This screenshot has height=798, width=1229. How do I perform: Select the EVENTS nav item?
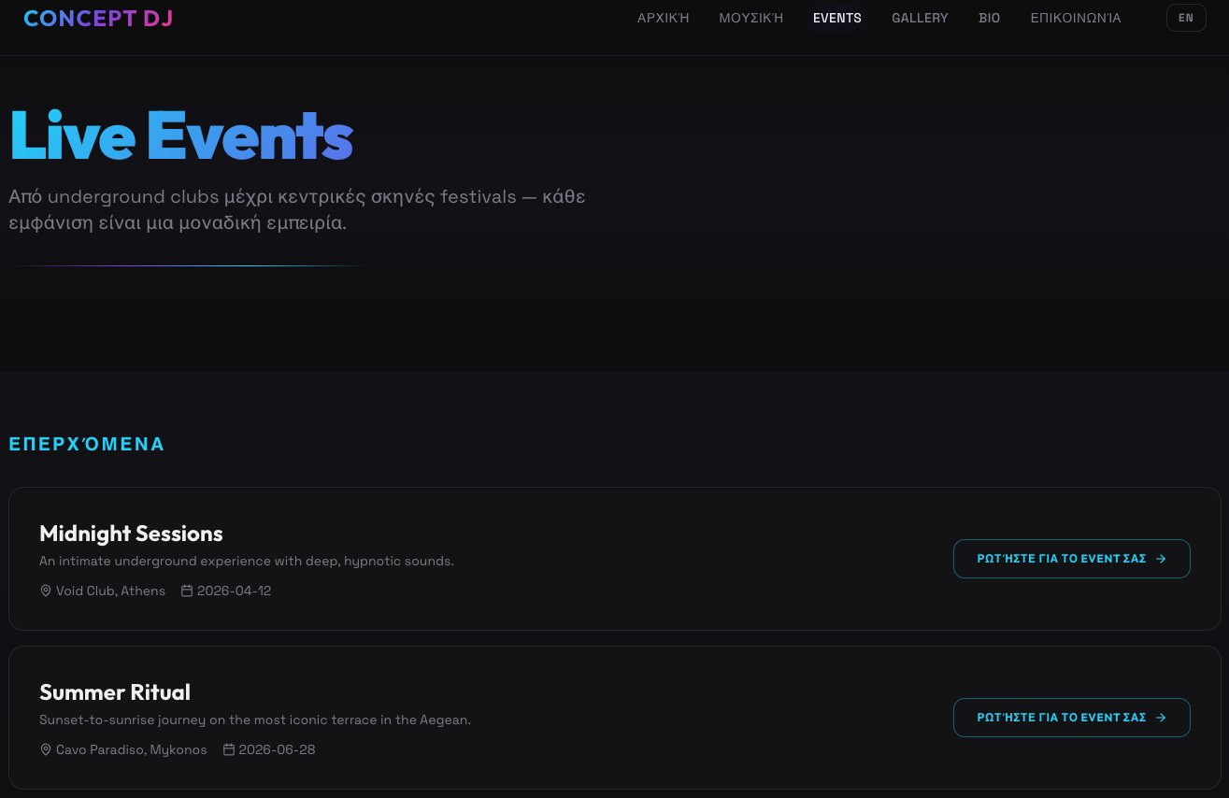(x=837, y=18)
